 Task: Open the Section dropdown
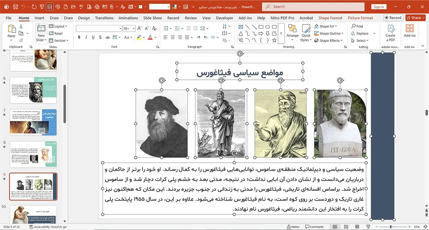click(x=59, y=41)
